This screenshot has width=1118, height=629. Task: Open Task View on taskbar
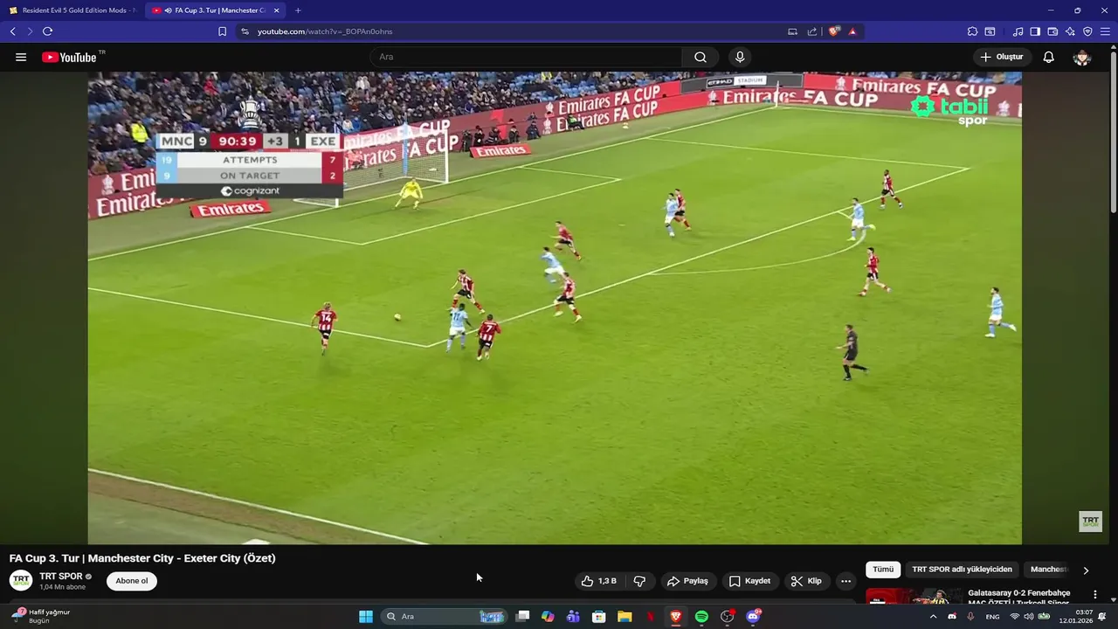[x=522, y=617]
